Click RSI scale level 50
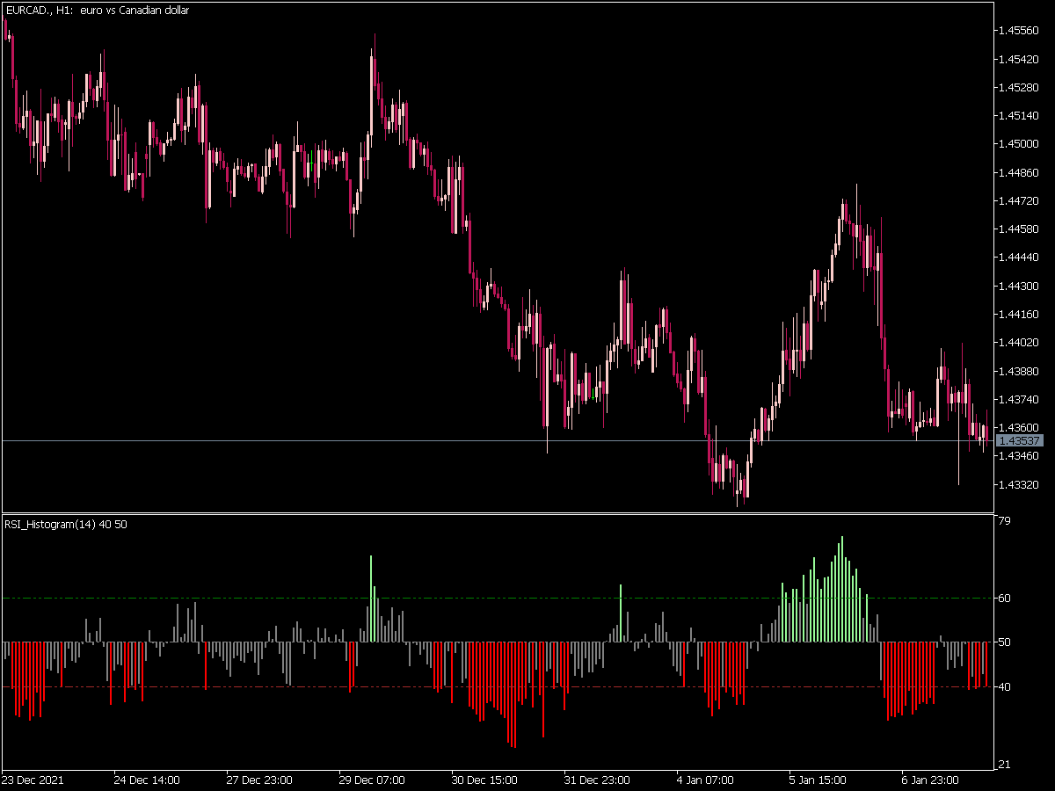 pos(1006,642)
